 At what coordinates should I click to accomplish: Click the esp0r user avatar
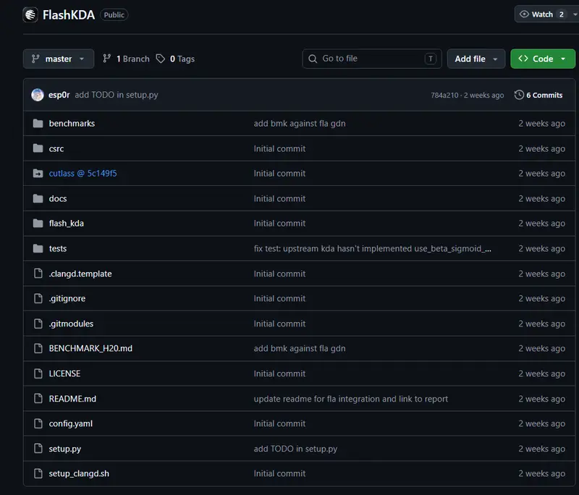(38, 95)
